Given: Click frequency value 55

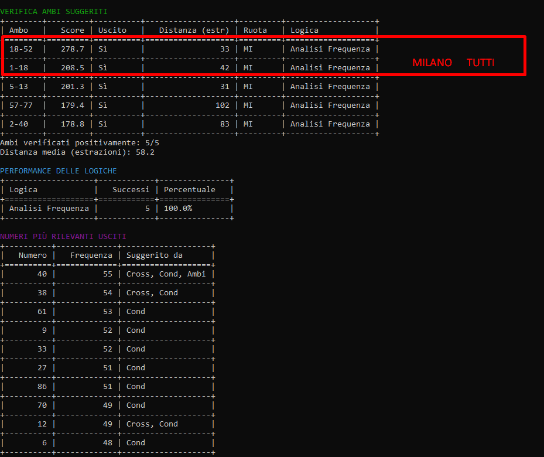Looking at the screenshot, I should tap(108, 274).
